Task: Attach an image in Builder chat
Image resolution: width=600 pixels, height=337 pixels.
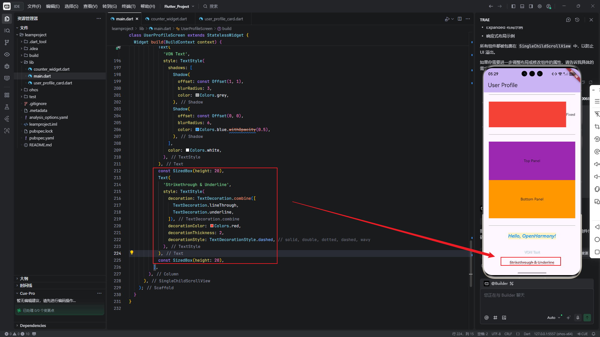Action: 504,318
